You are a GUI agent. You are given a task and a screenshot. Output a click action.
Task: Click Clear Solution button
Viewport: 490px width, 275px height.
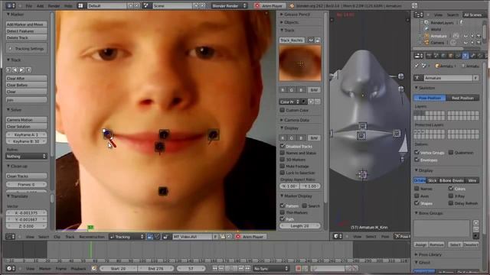click(x=26, y=127)
